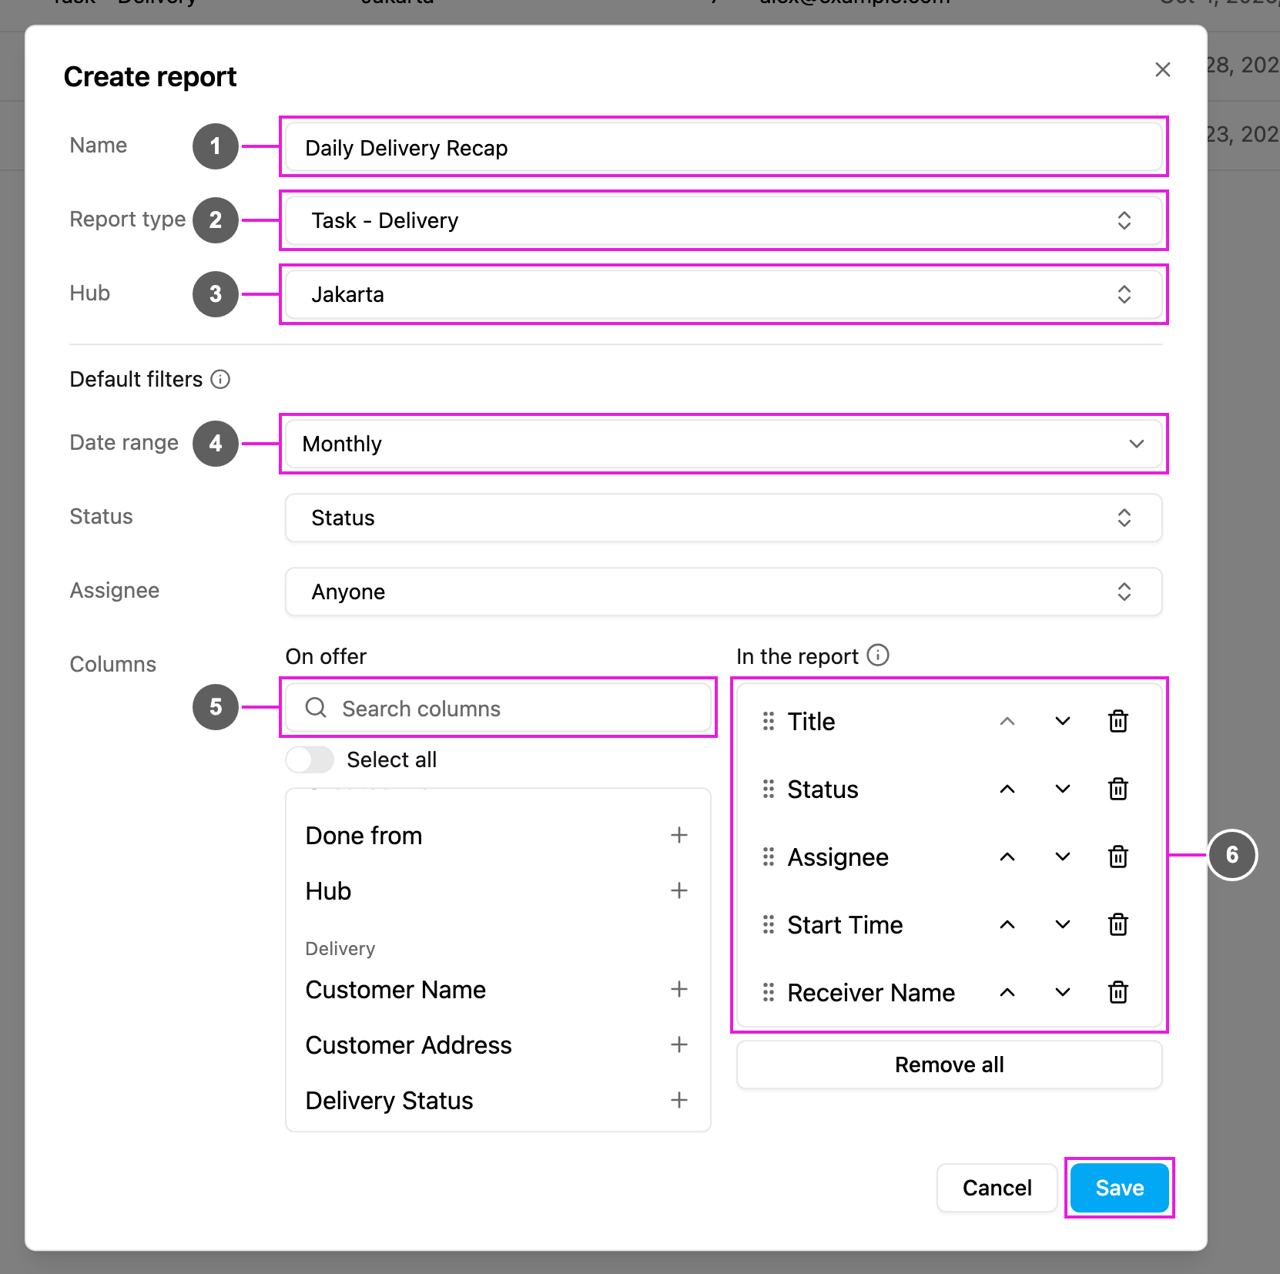
Task: Click Remove all button
Action: (x=950, y=1065)
